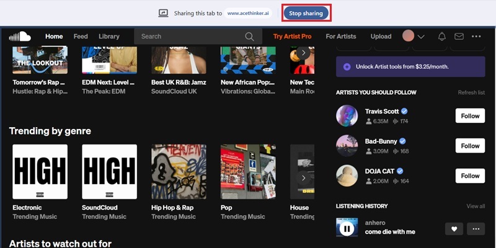
Task: Open the Feed tab
Action: point(81,37)
